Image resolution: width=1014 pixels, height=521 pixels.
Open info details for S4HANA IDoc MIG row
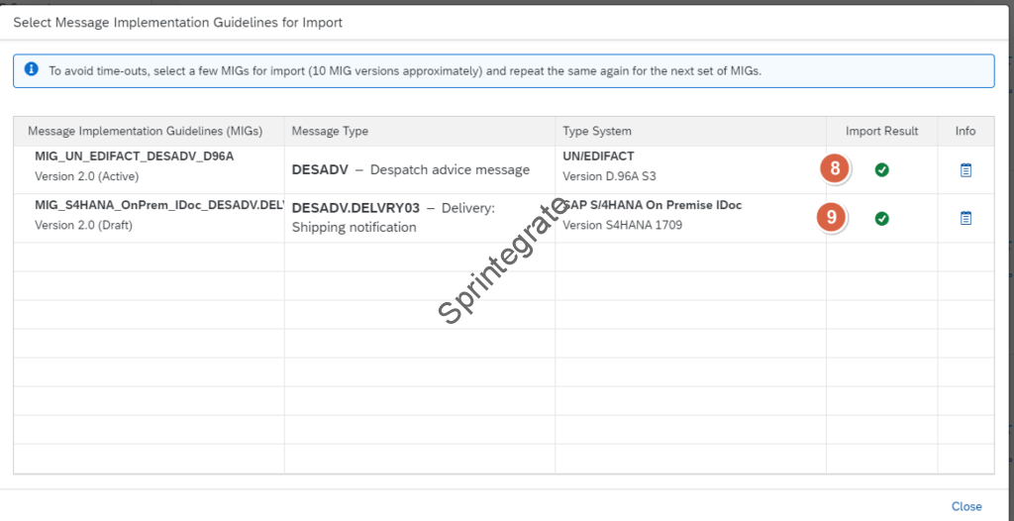click(x=965, y=218)
